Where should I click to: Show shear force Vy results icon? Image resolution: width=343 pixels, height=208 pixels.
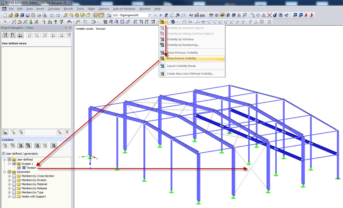click(209, 22)
